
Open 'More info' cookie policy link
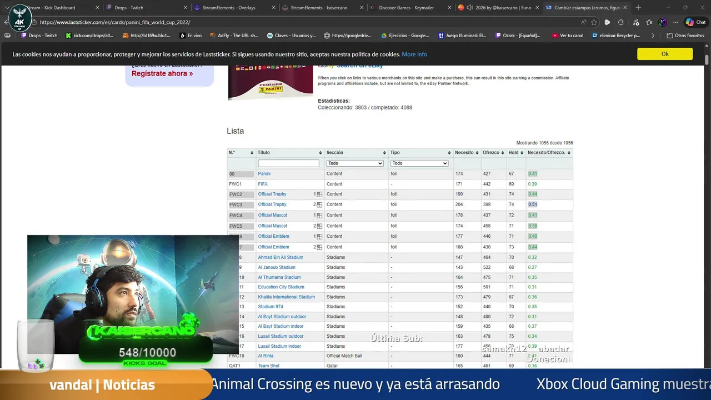[414, 54]
